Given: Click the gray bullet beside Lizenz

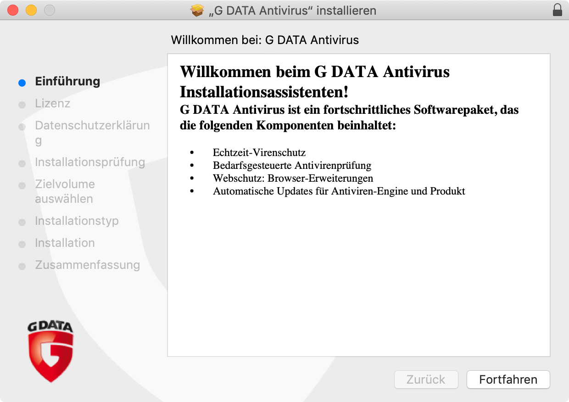Looking at the screenshot, I should [x=22, y=105].
